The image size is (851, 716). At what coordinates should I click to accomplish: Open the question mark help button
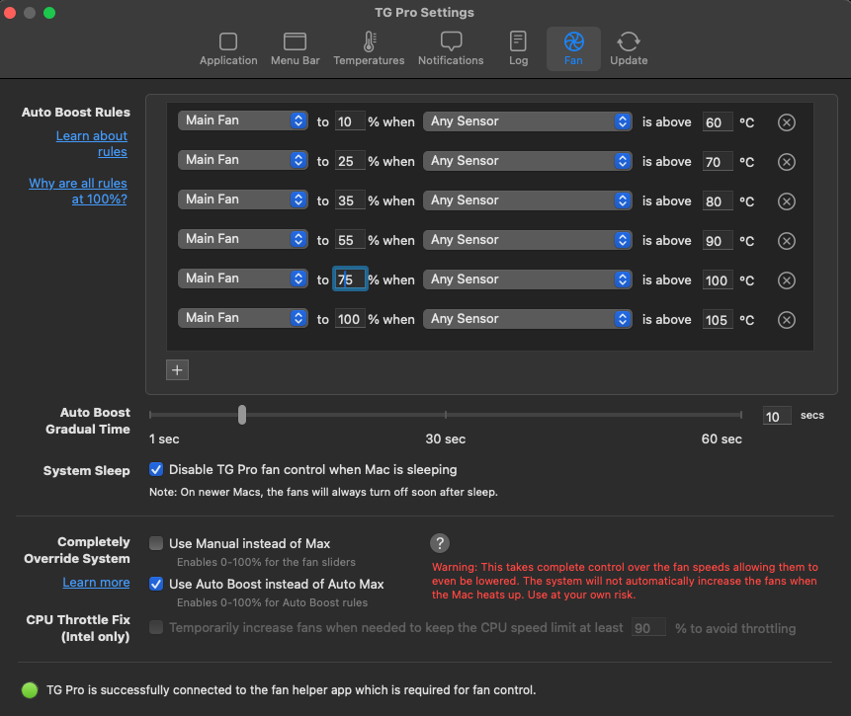441,543
